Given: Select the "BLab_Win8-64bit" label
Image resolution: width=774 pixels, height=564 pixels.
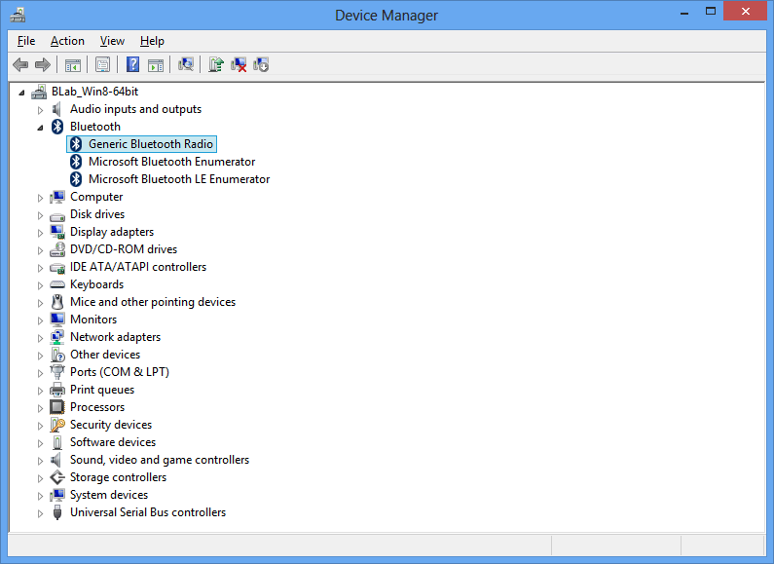Looking at the screenshot, I should click(x=94, y=92).
